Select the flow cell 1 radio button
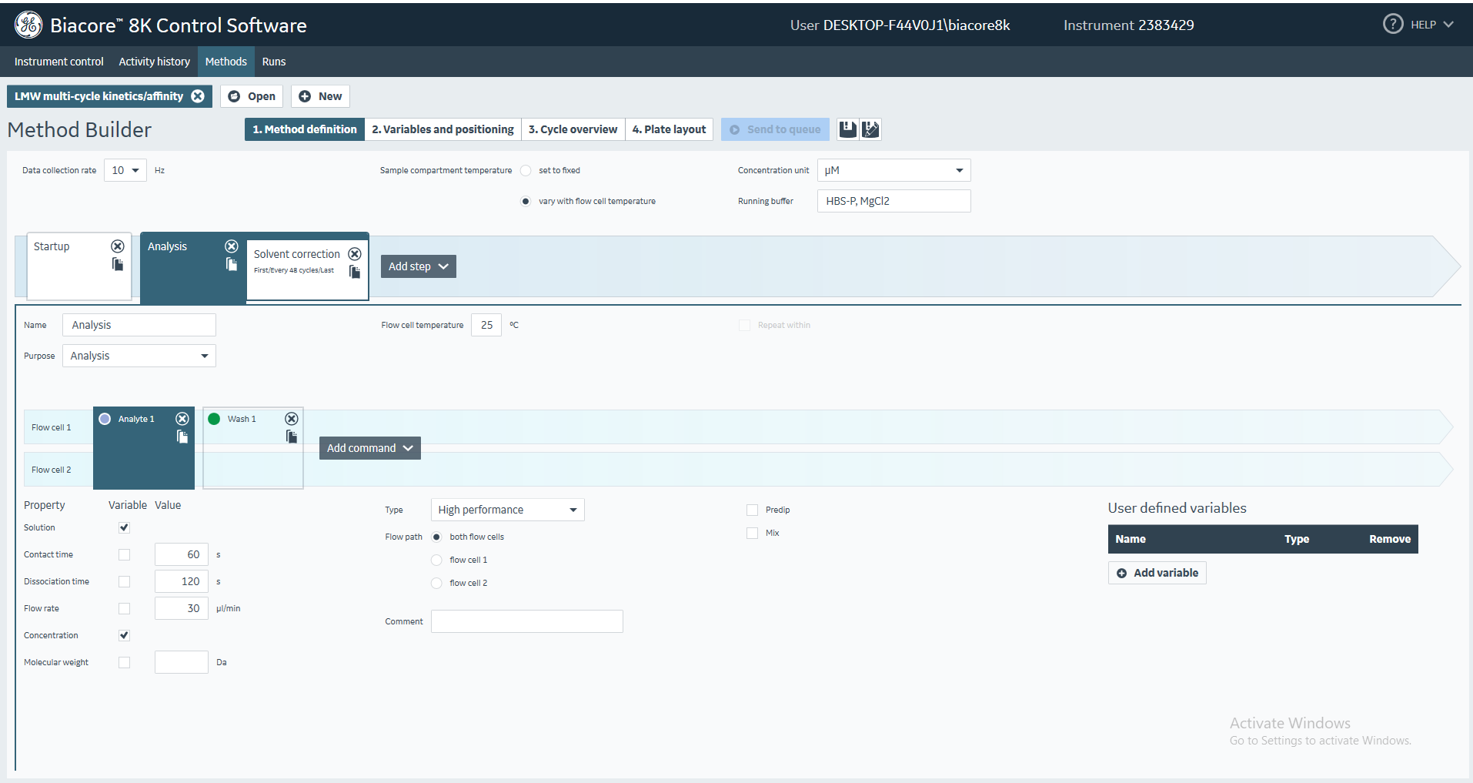 coord(436,560)
